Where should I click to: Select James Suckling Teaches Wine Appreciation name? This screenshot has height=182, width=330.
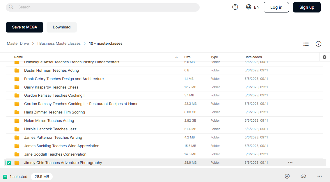[x=62, y=146]
